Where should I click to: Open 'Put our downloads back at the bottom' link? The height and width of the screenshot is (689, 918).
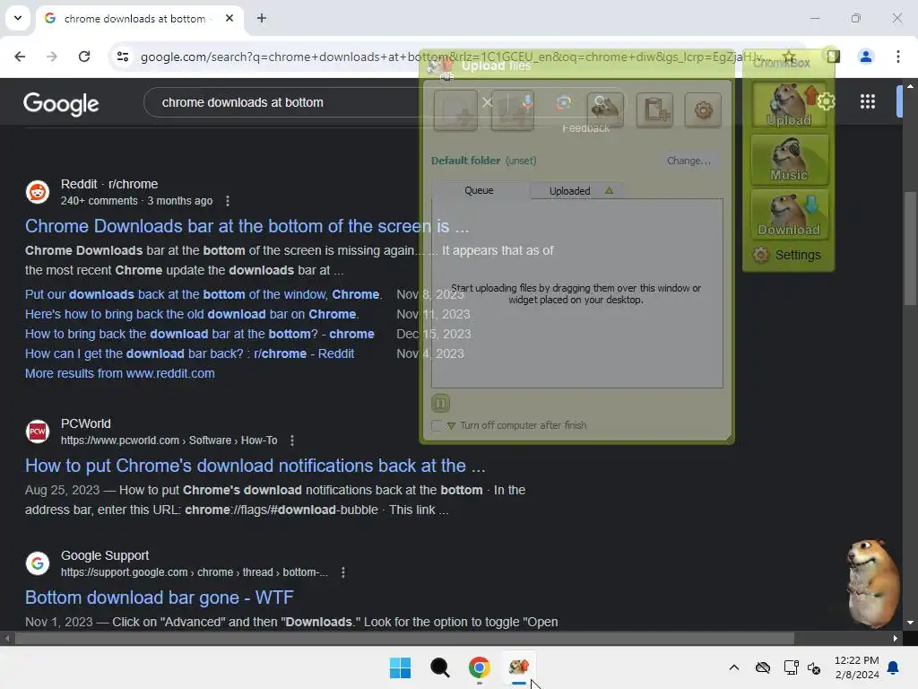[x=204, y=294]
